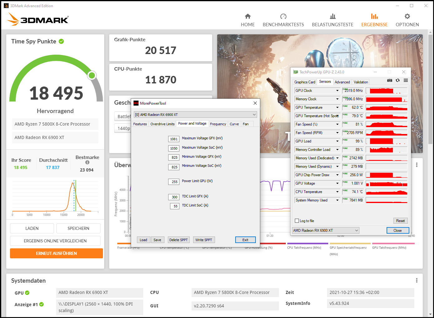Image resolution: width=434 pixels, height=318 pixels.
Task: Click the TDC Limit SoC field showing 55
Action: coord(175,206)
